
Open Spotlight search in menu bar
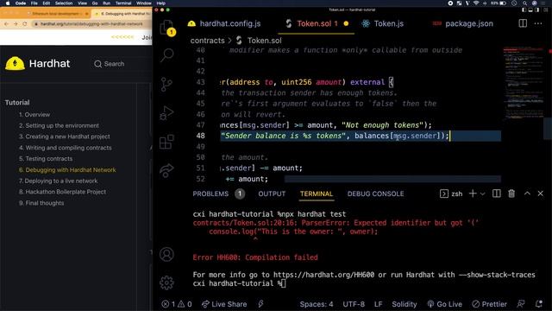[524, 3]
